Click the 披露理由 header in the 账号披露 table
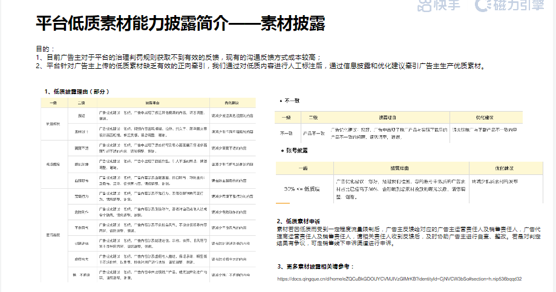Screen dimensions: 556x292 click(x=400, y=168)
